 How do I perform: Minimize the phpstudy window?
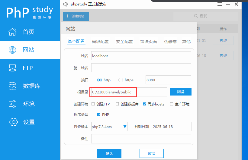click(x=228, y=4)
